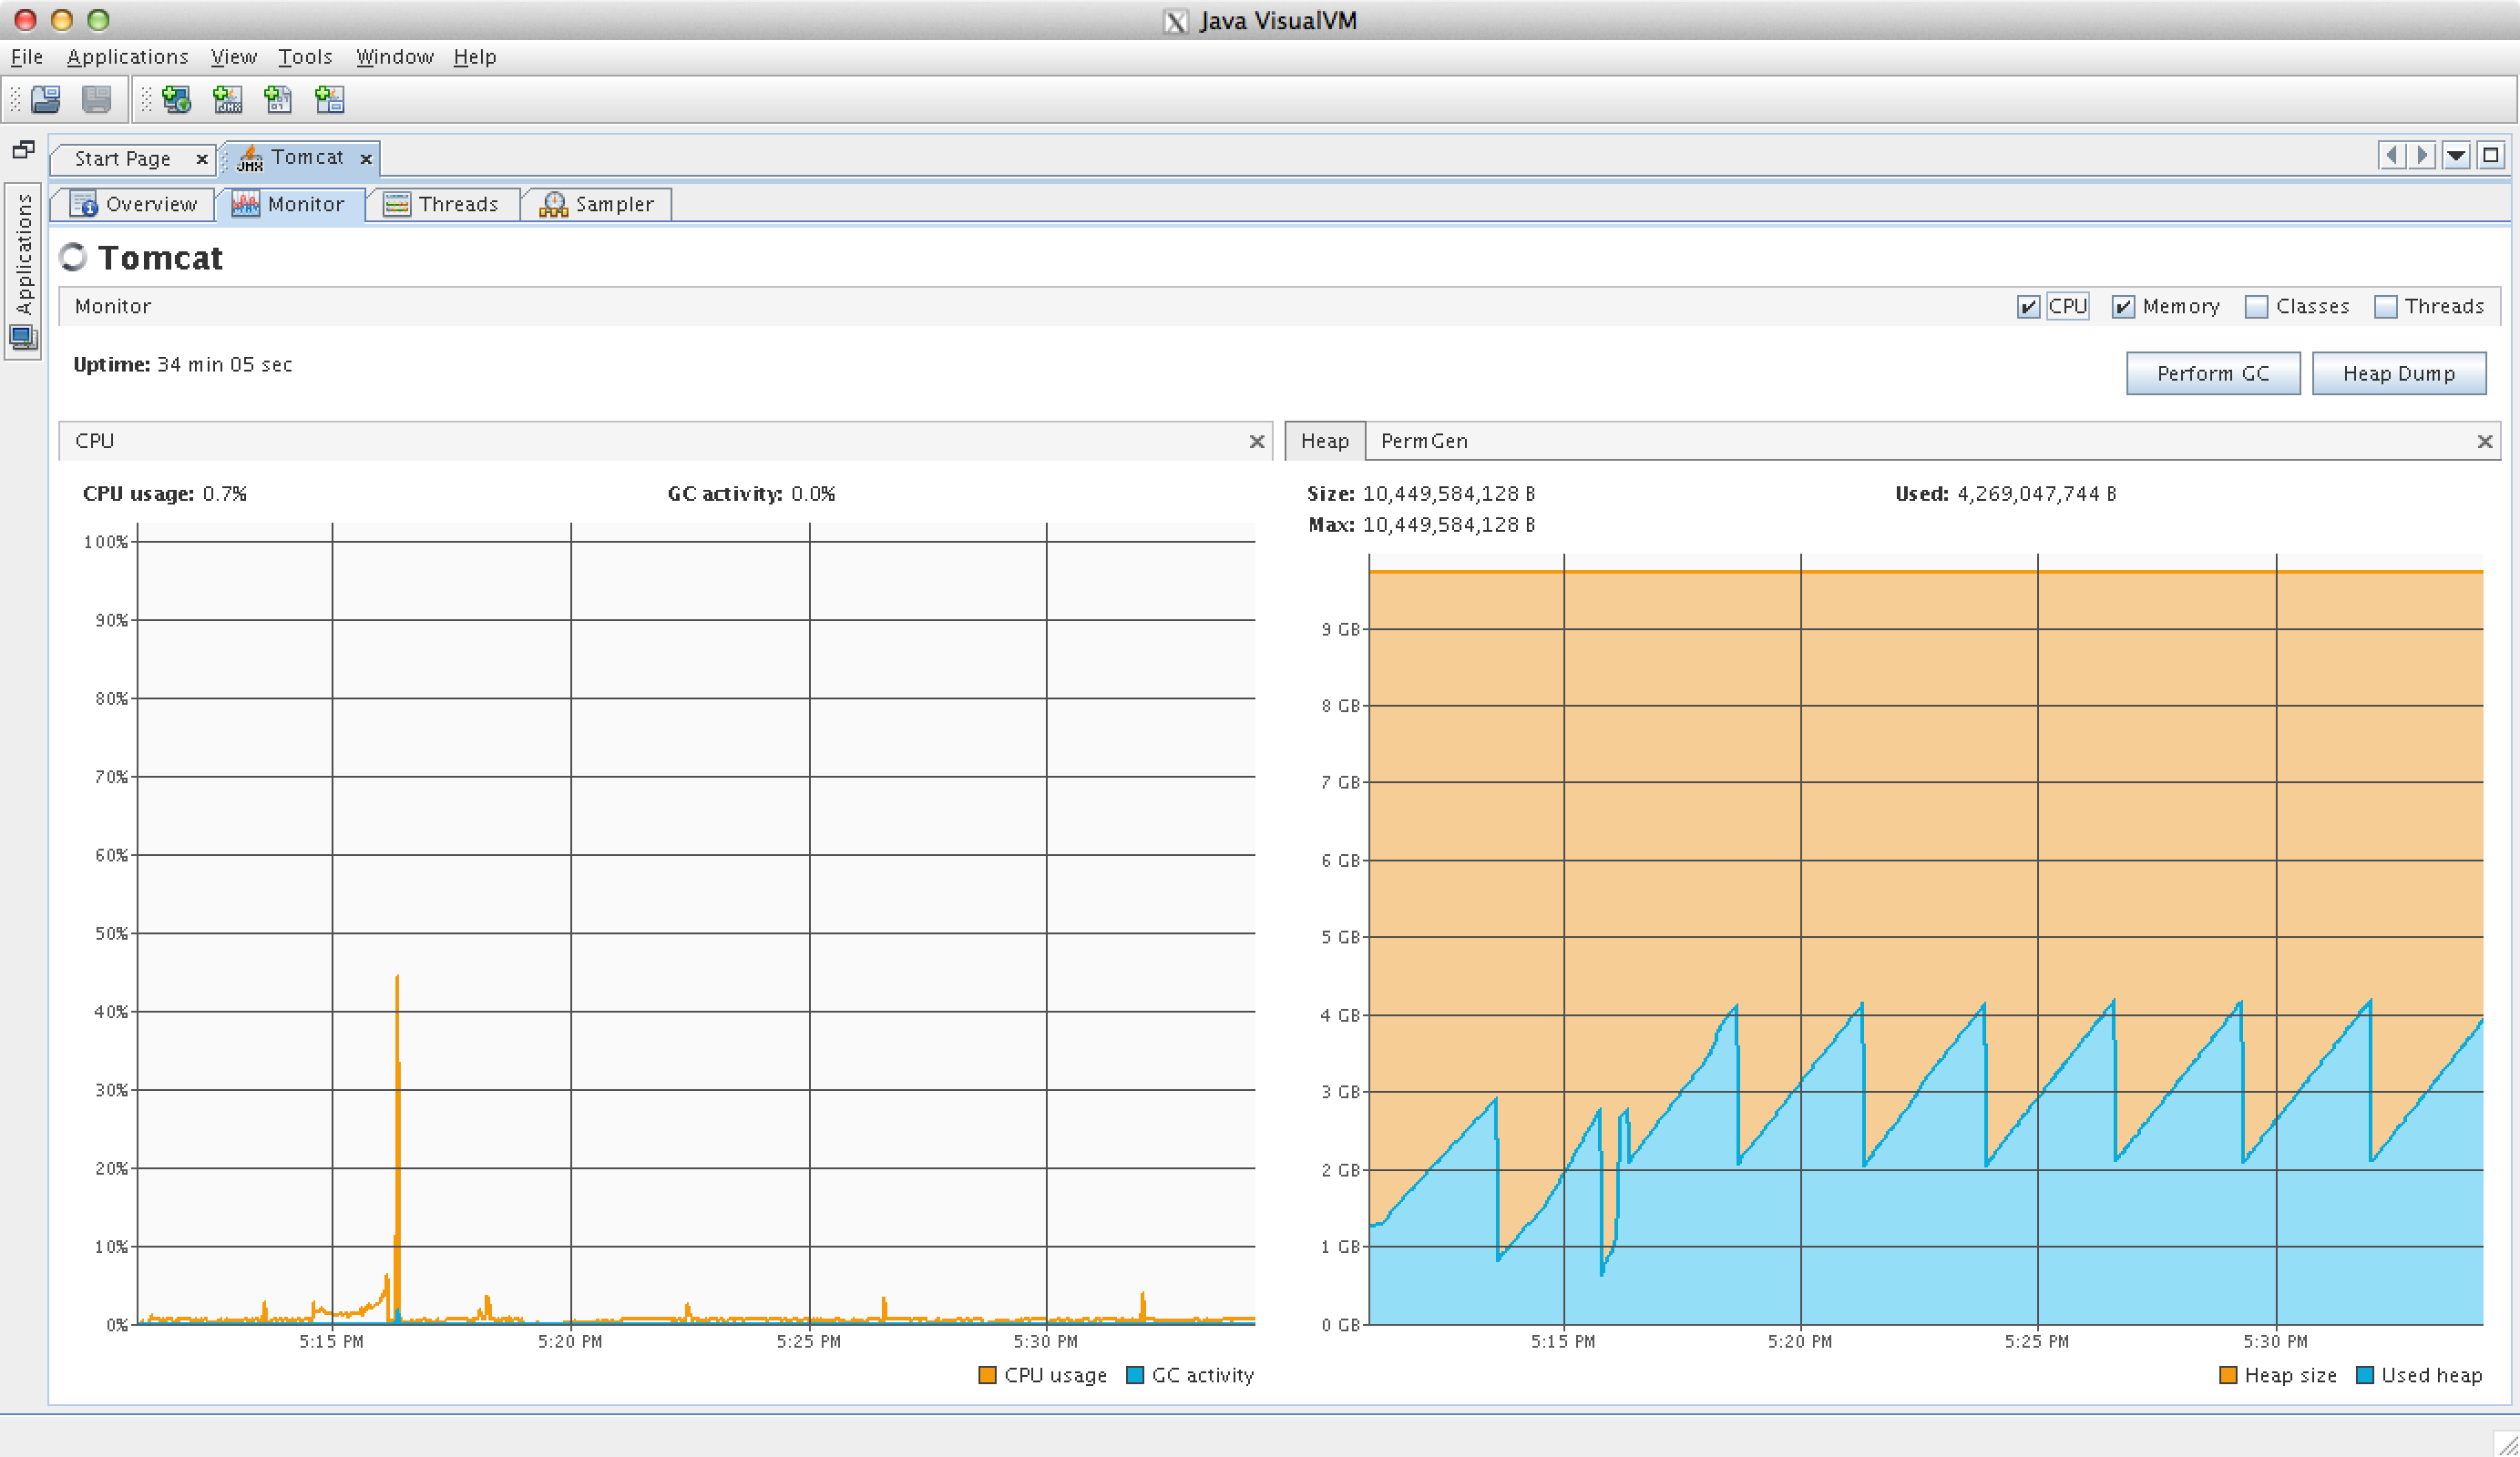The image size is (2520, 1457).
Task: Click the Threads tab icon
Action: click(x=397, y=204)
